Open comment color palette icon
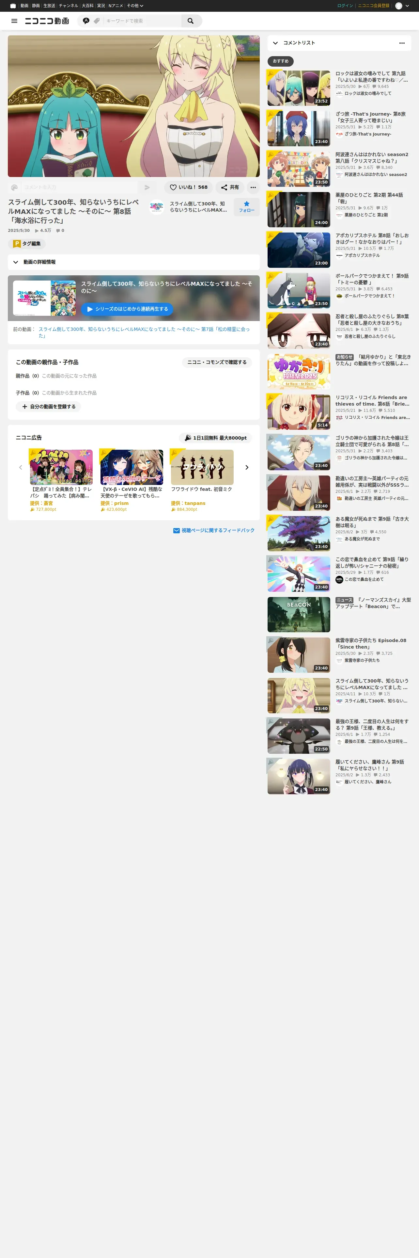This screenshot has width=419, height=1258. tap(14, 187)
